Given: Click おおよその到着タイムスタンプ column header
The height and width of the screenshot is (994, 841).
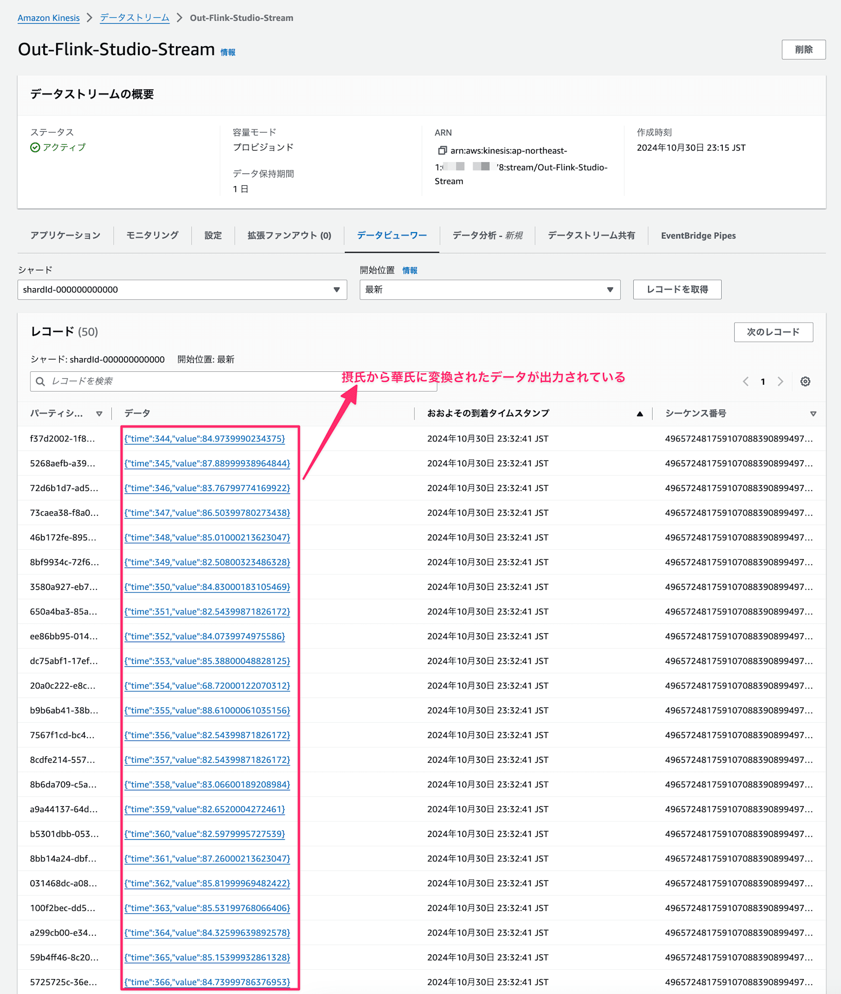Looking at the screenshot, I should click(x=488, y=414).
